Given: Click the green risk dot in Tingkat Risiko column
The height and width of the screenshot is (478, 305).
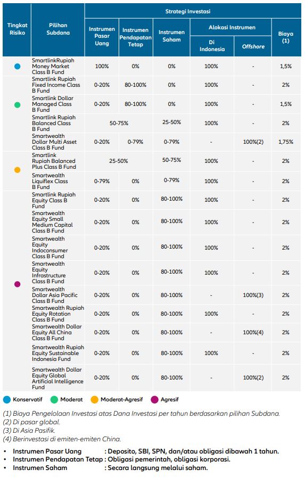Looking at the screenshot, I should pos(18,105).
